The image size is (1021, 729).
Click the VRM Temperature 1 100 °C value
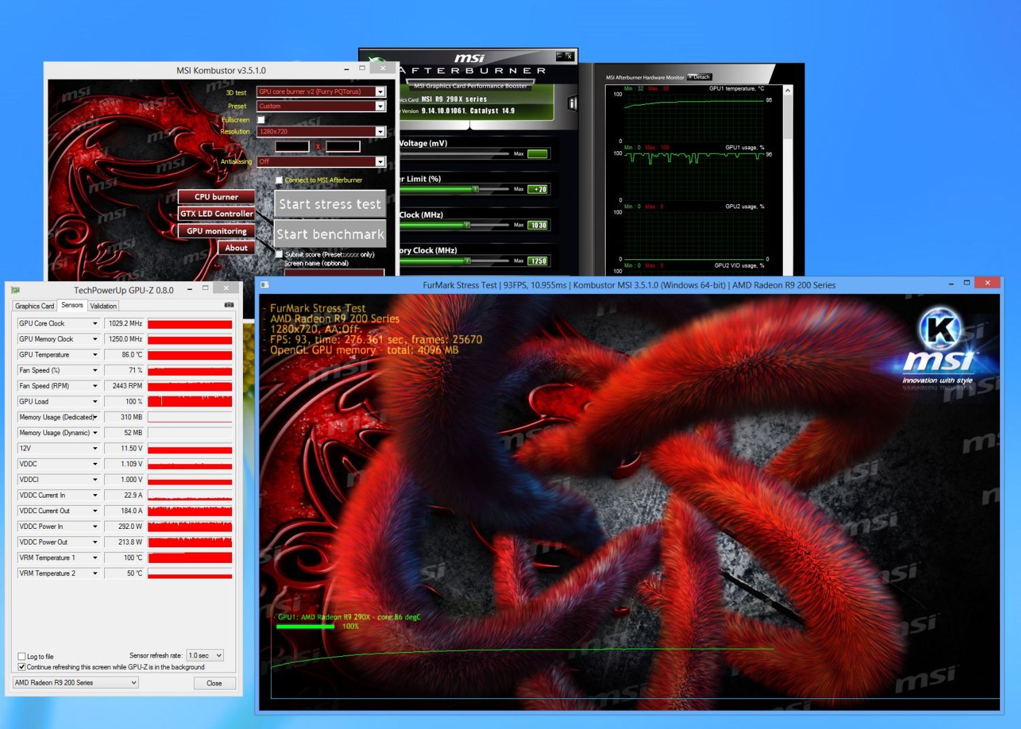tap(124, 558)
